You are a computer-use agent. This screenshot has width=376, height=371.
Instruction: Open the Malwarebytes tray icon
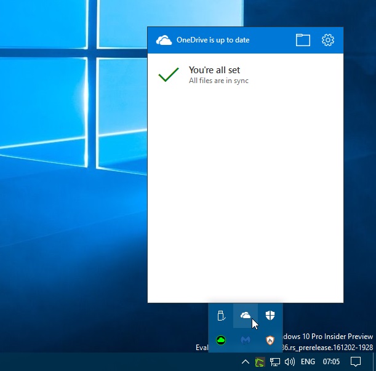[246, 340]
